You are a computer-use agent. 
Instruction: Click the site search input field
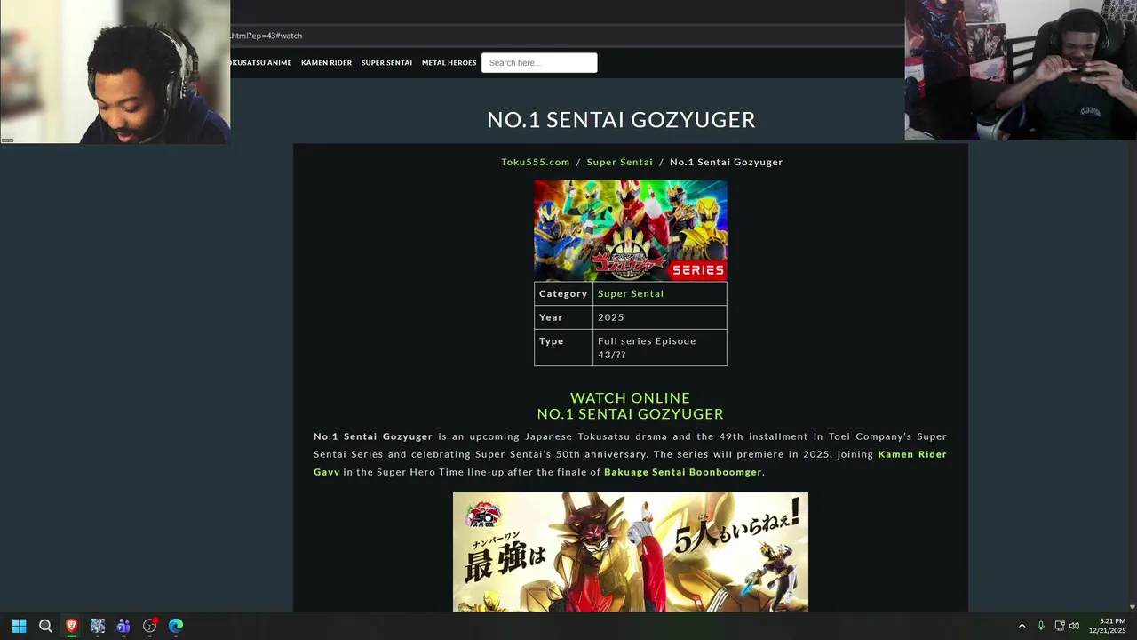pyautogui.click(x=539, y=63)
